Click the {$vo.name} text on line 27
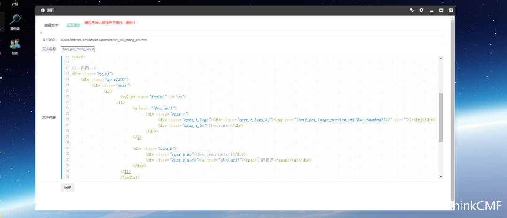The image size is (507, 218). (219, 125)
